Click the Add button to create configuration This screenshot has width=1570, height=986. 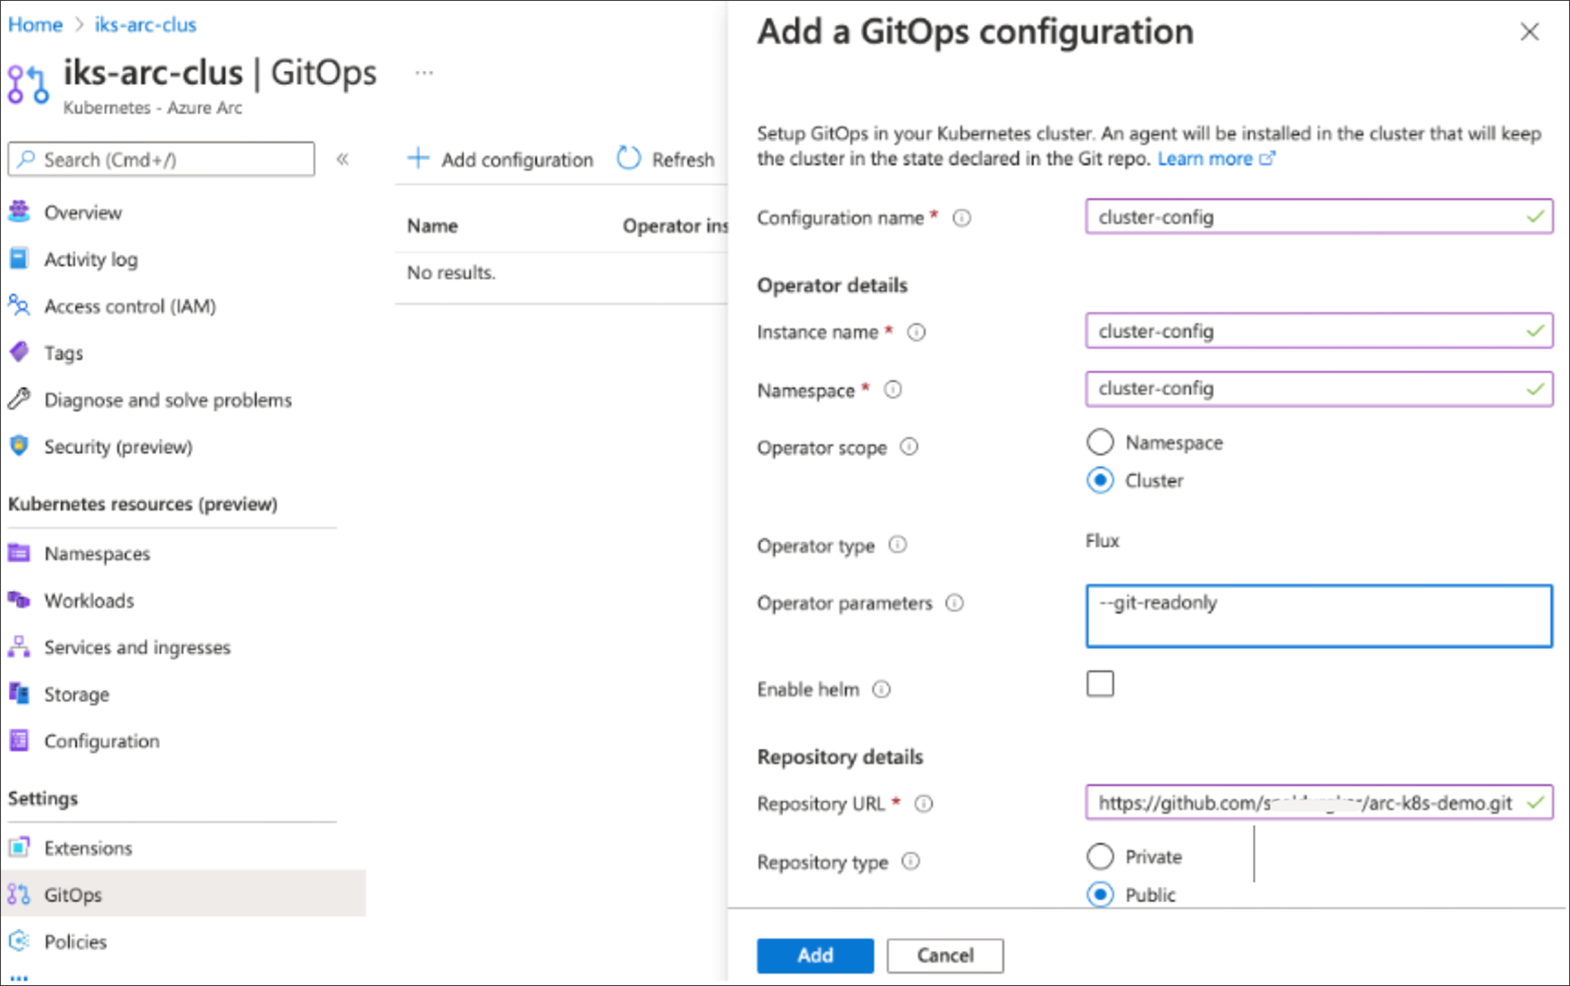click(x=815, y=955)
